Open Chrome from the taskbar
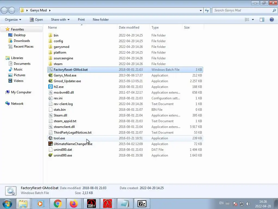278x209 pixels. point(58,204)
